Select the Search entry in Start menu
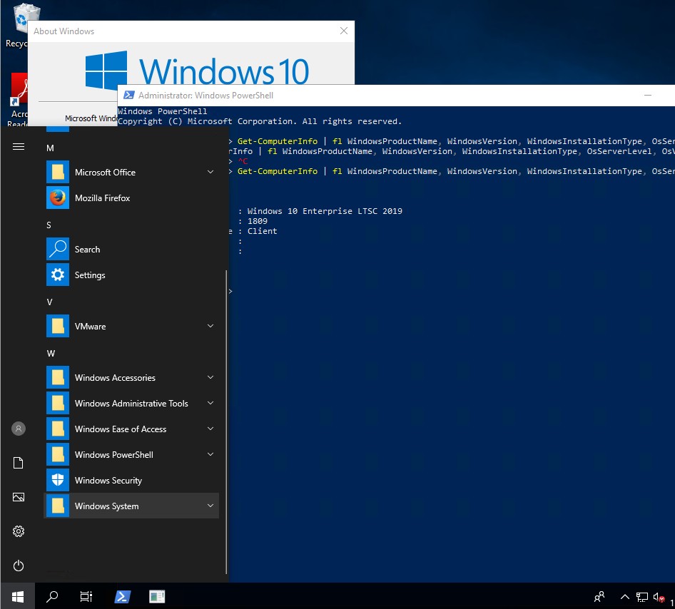675x609 pixels. [87, 249]
